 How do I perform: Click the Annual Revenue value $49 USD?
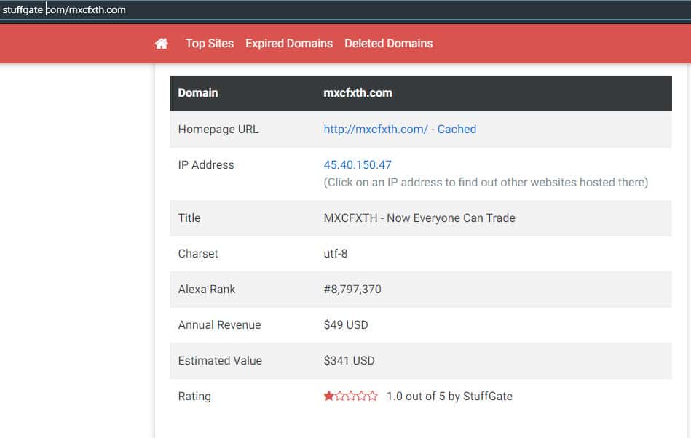pyautogui.click(x=346, y=325)
